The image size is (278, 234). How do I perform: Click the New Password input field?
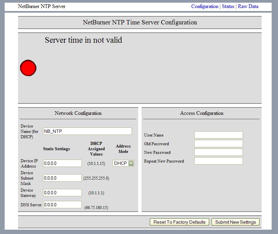(x=218, y=152)
